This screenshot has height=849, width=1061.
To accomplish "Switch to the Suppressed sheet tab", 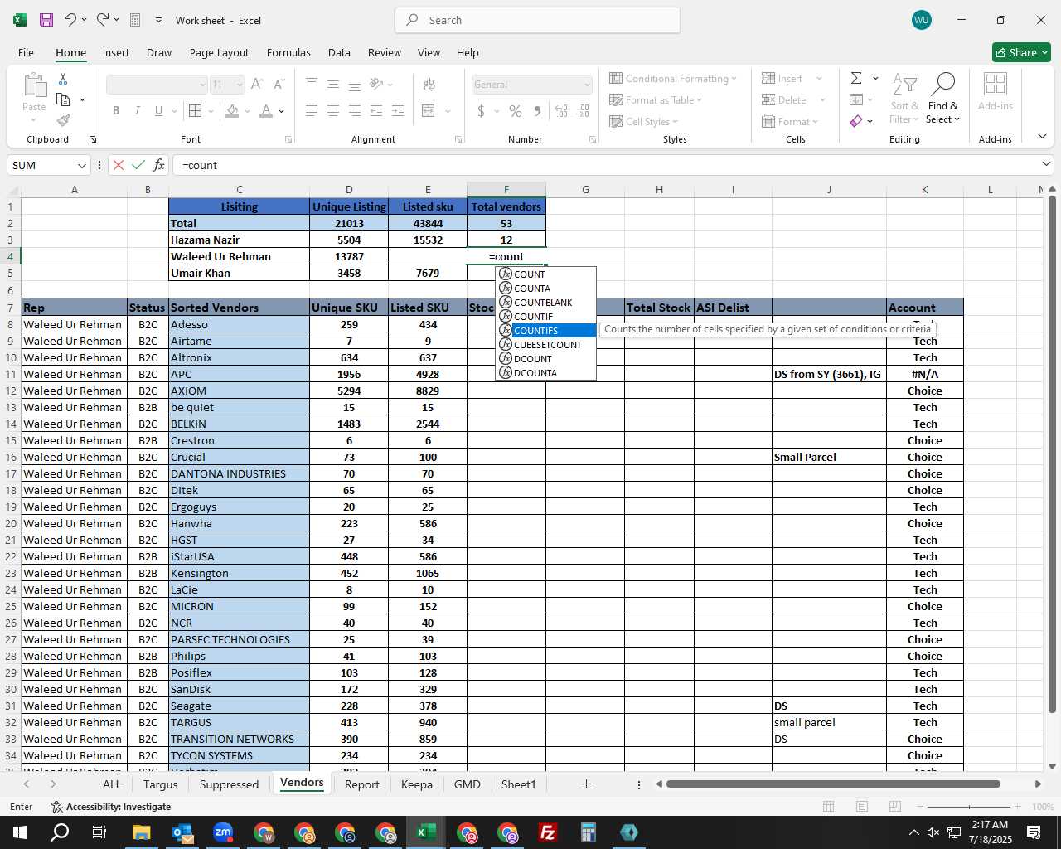I will pos(229,784).
